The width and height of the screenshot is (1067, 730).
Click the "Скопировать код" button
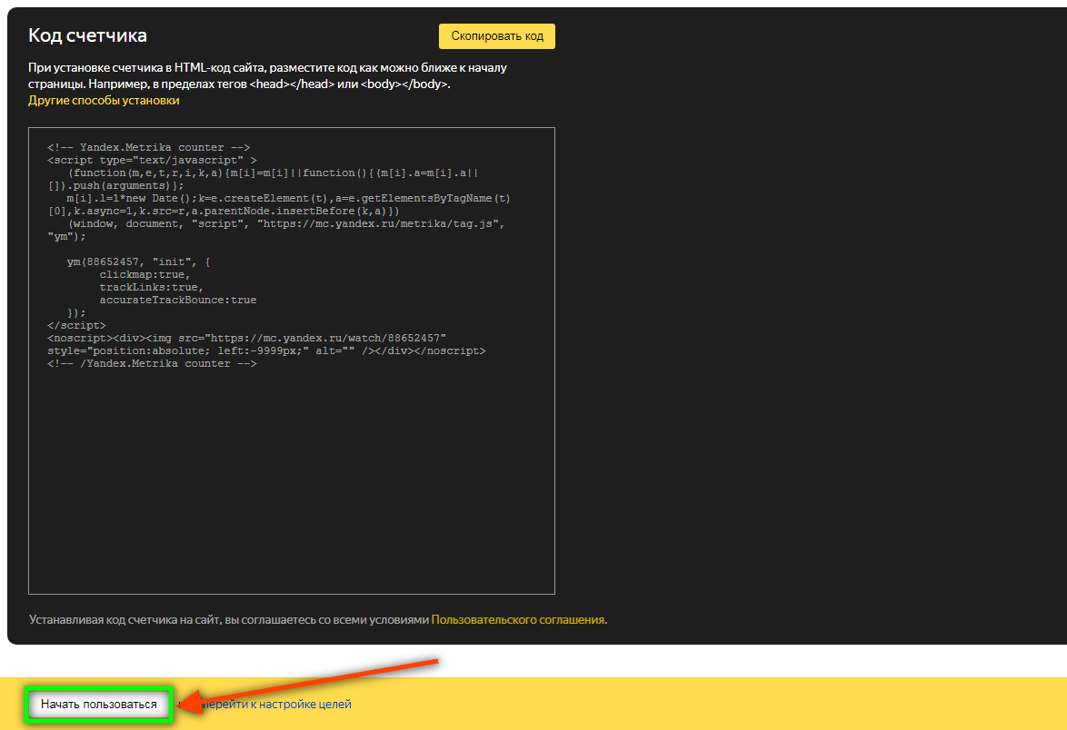[x=497, y=36]
